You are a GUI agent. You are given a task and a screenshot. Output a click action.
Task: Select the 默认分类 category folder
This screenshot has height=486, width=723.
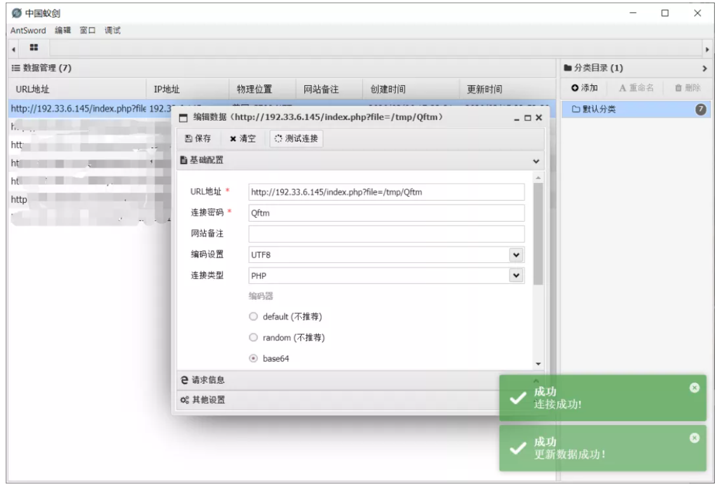(636, 109)
